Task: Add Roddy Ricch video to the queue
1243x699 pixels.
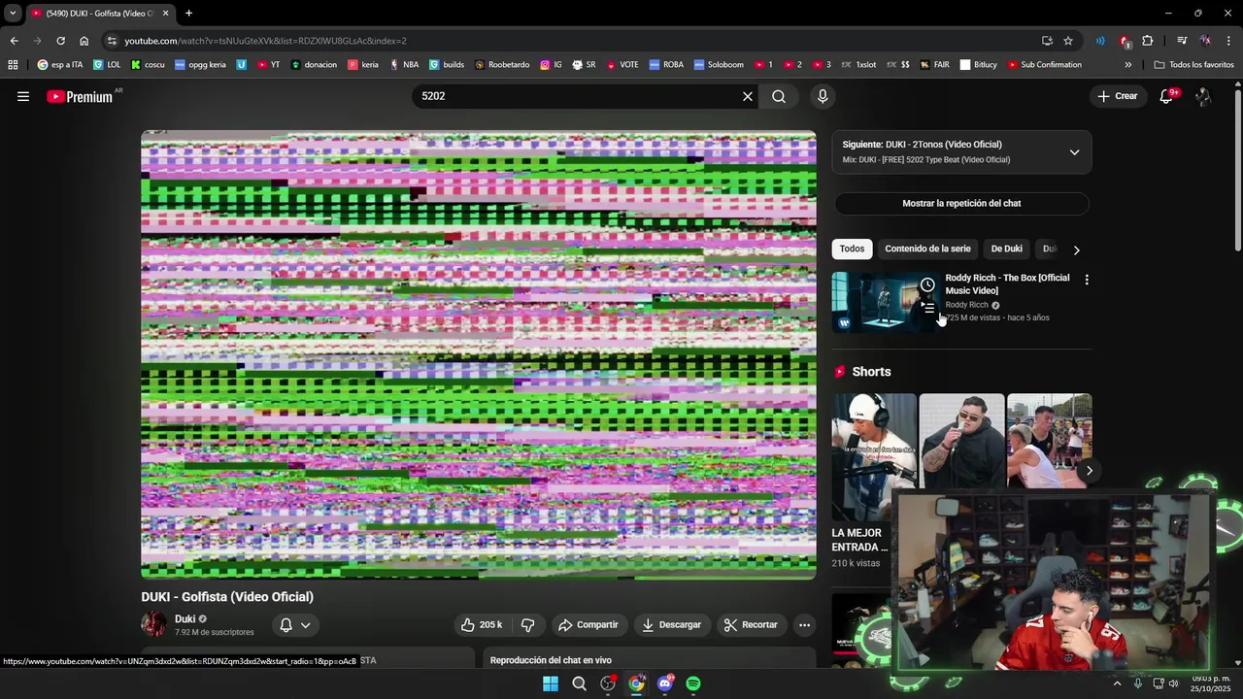Action: point(927,308)
